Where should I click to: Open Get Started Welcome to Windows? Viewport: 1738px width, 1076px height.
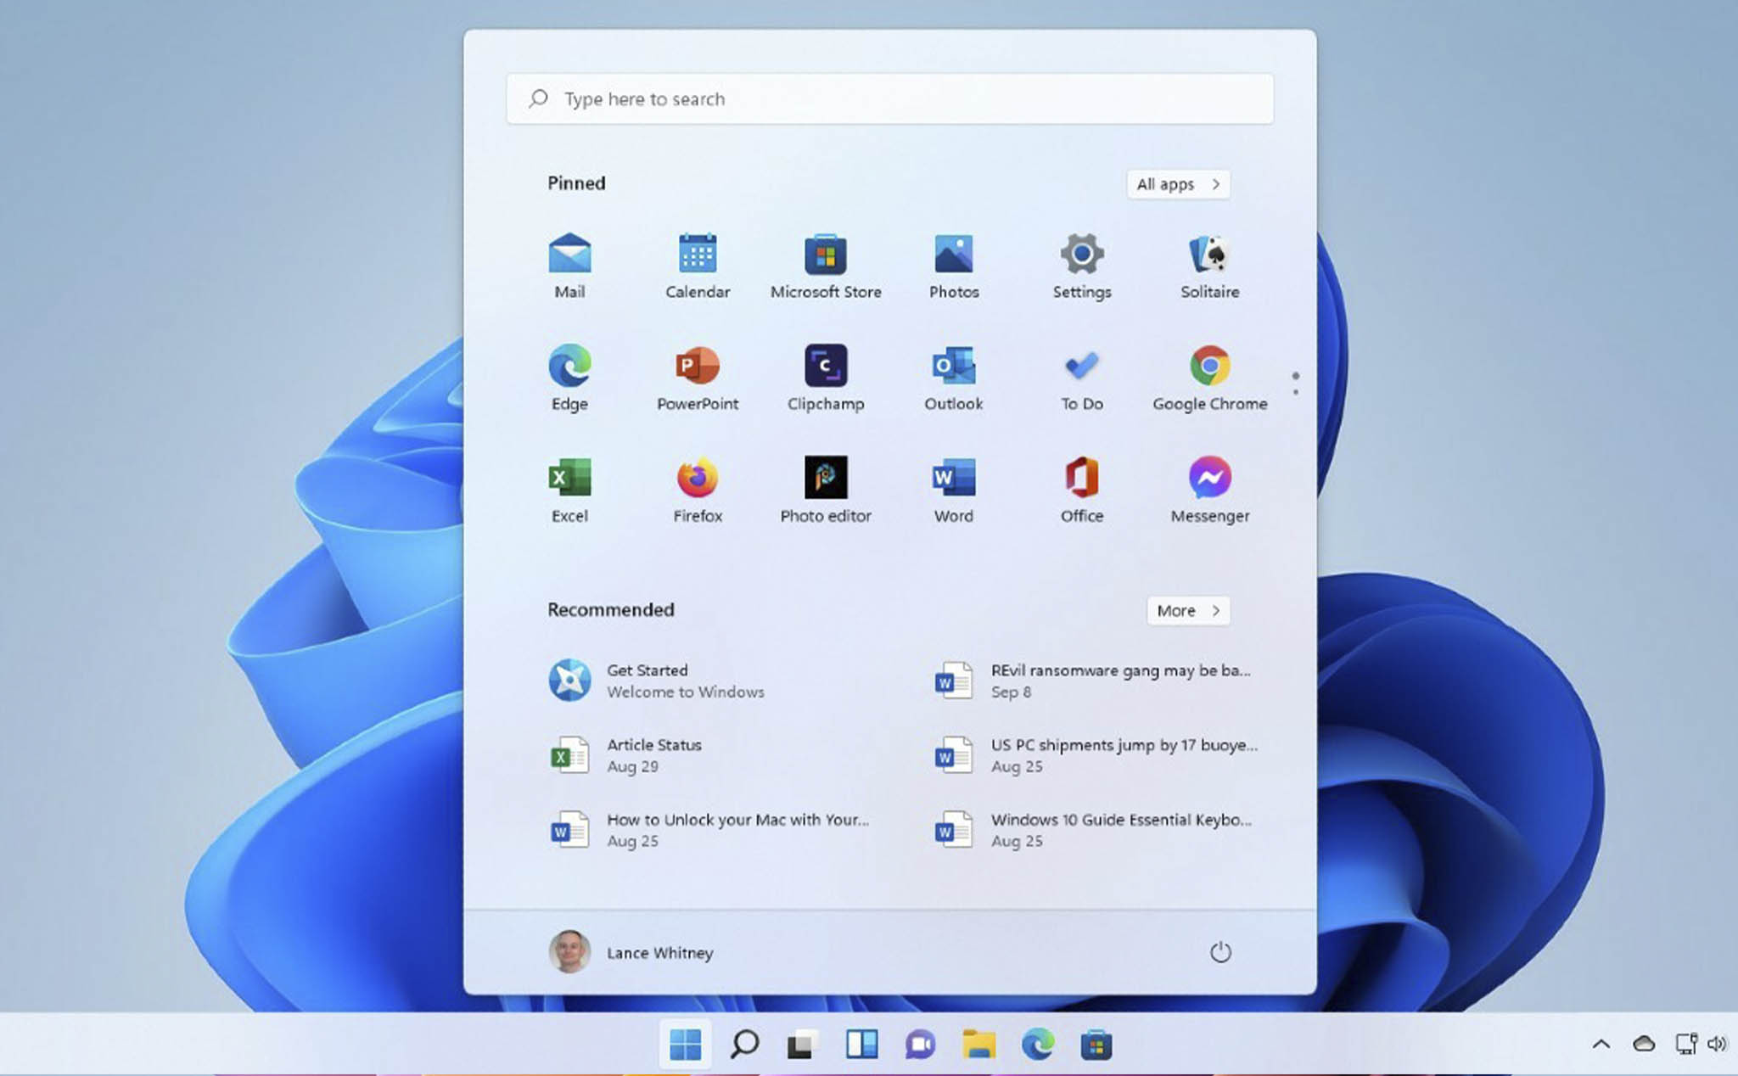657,681
